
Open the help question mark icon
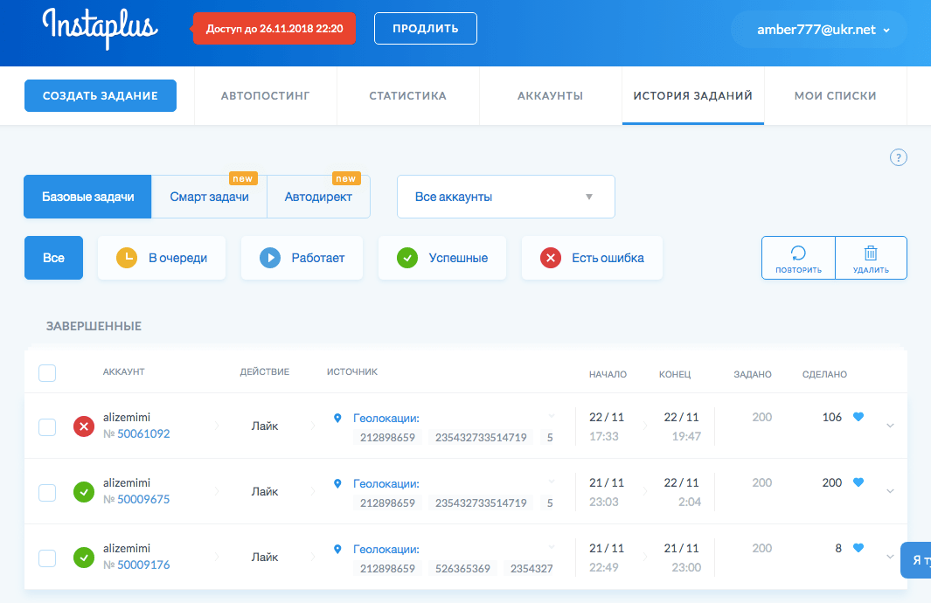pos(898,158)
